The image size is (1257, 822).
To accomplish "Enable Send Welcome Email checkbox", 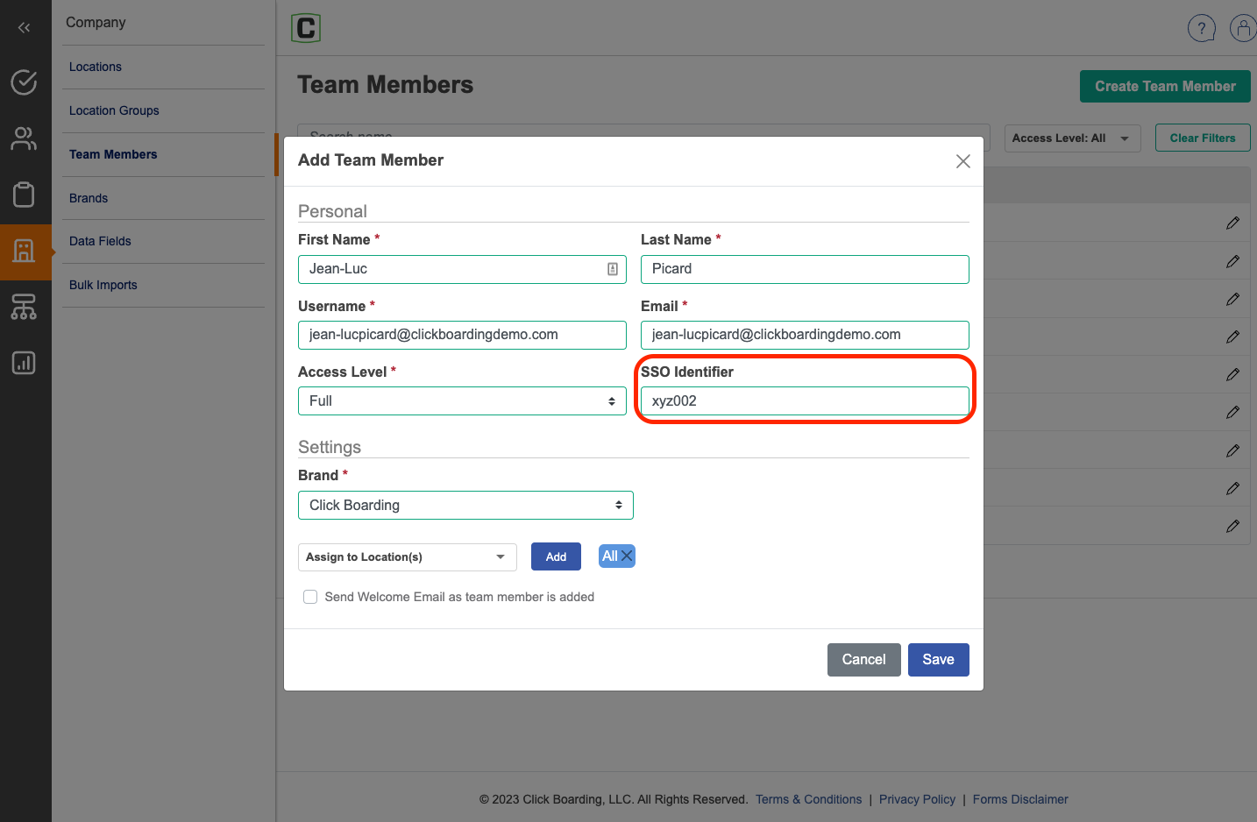I will pos(310,597).
